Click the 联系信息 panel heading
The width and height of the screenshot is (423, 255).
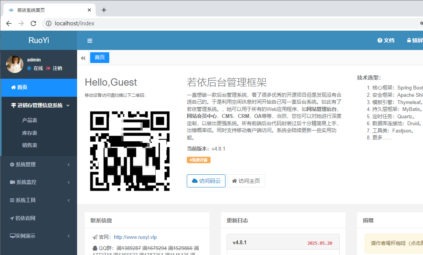(101, 220)
